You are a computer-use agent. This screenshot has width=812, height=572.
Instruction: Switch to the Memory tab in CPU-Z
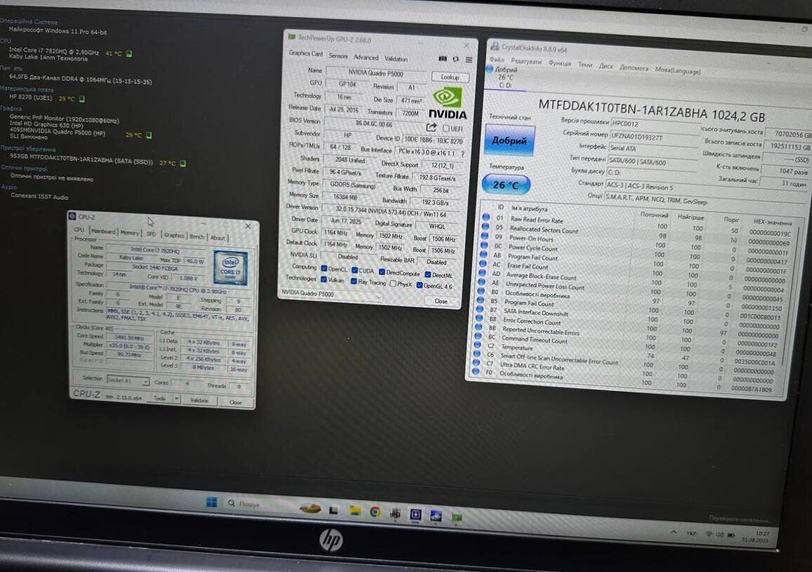[x=129, y=233]
